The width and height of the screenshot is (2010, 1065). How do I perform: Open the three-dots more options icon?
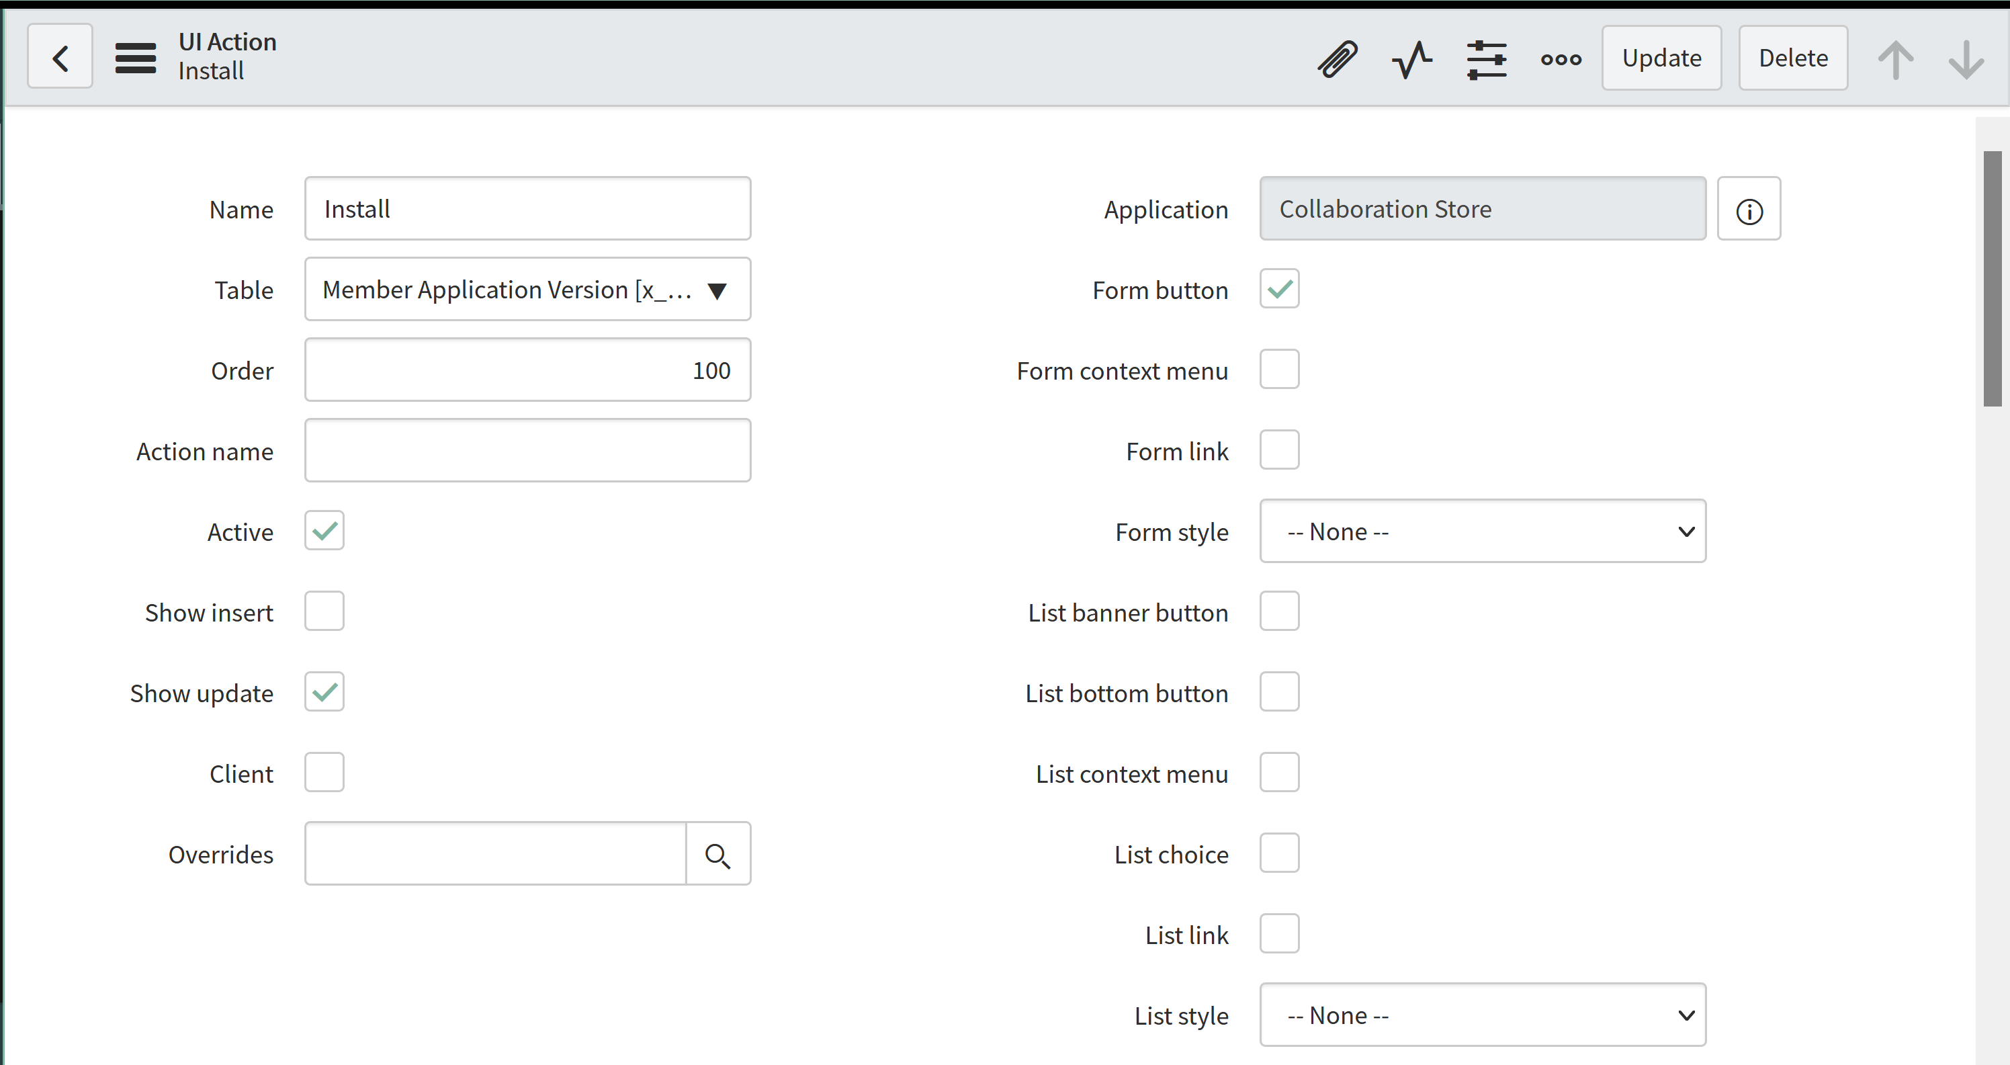(1561, 59)
